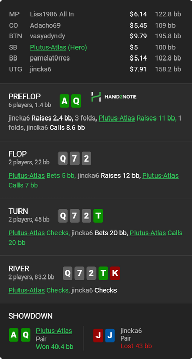The image size is (192, 359).
Task: Select jincka6 name in the showdown
Action: point(131,331)
